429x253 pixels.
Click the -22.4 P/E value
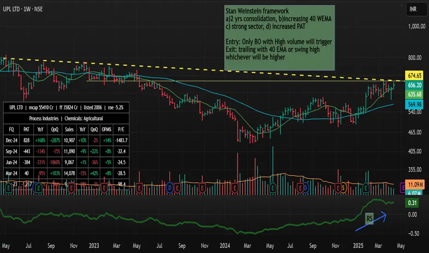coord(121,151)
